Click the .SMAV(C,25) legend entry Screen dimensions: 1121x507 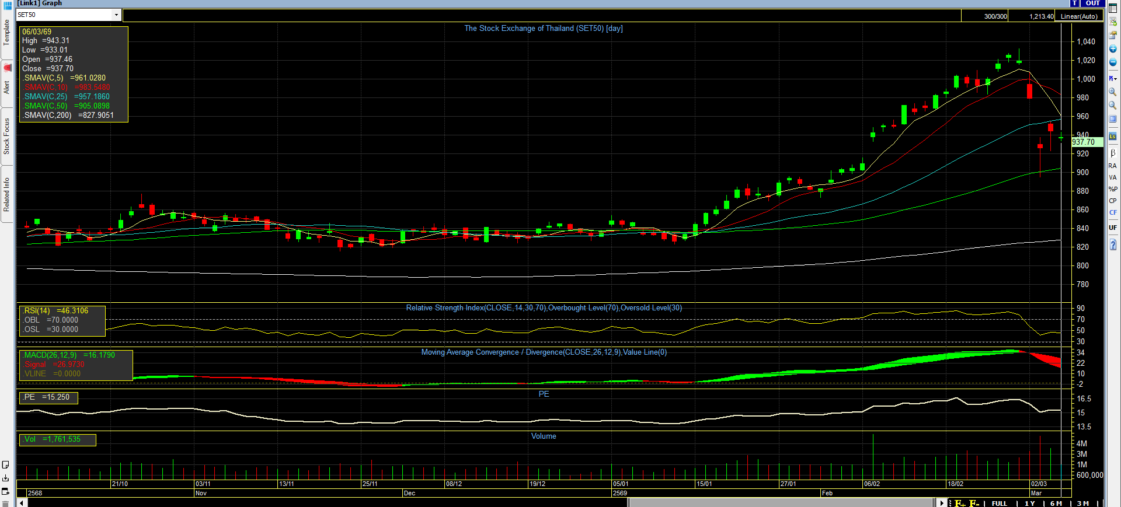tap(67, 96)
